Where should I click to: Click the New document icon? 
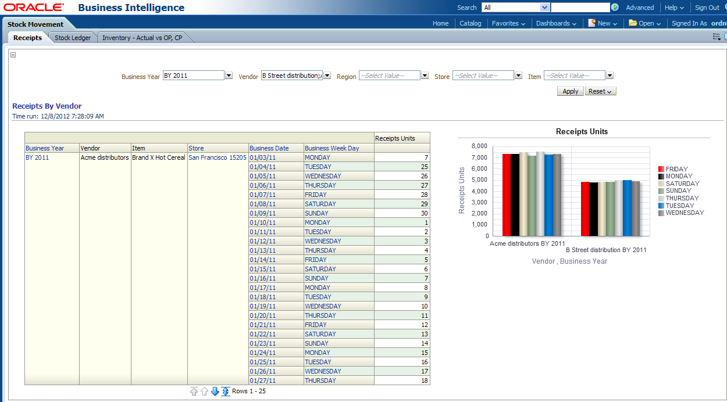coord(592,23)
